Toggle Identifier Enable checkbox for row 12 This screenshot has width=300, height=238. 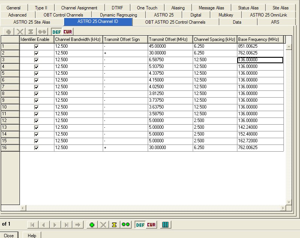[36, 121]
